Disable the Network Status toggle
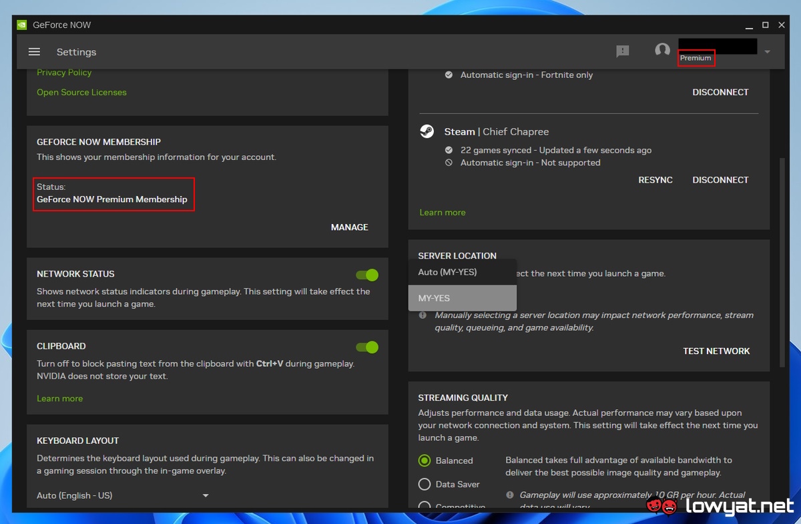The width and height of the screenshot is (801, 524). tap(367, 275)
